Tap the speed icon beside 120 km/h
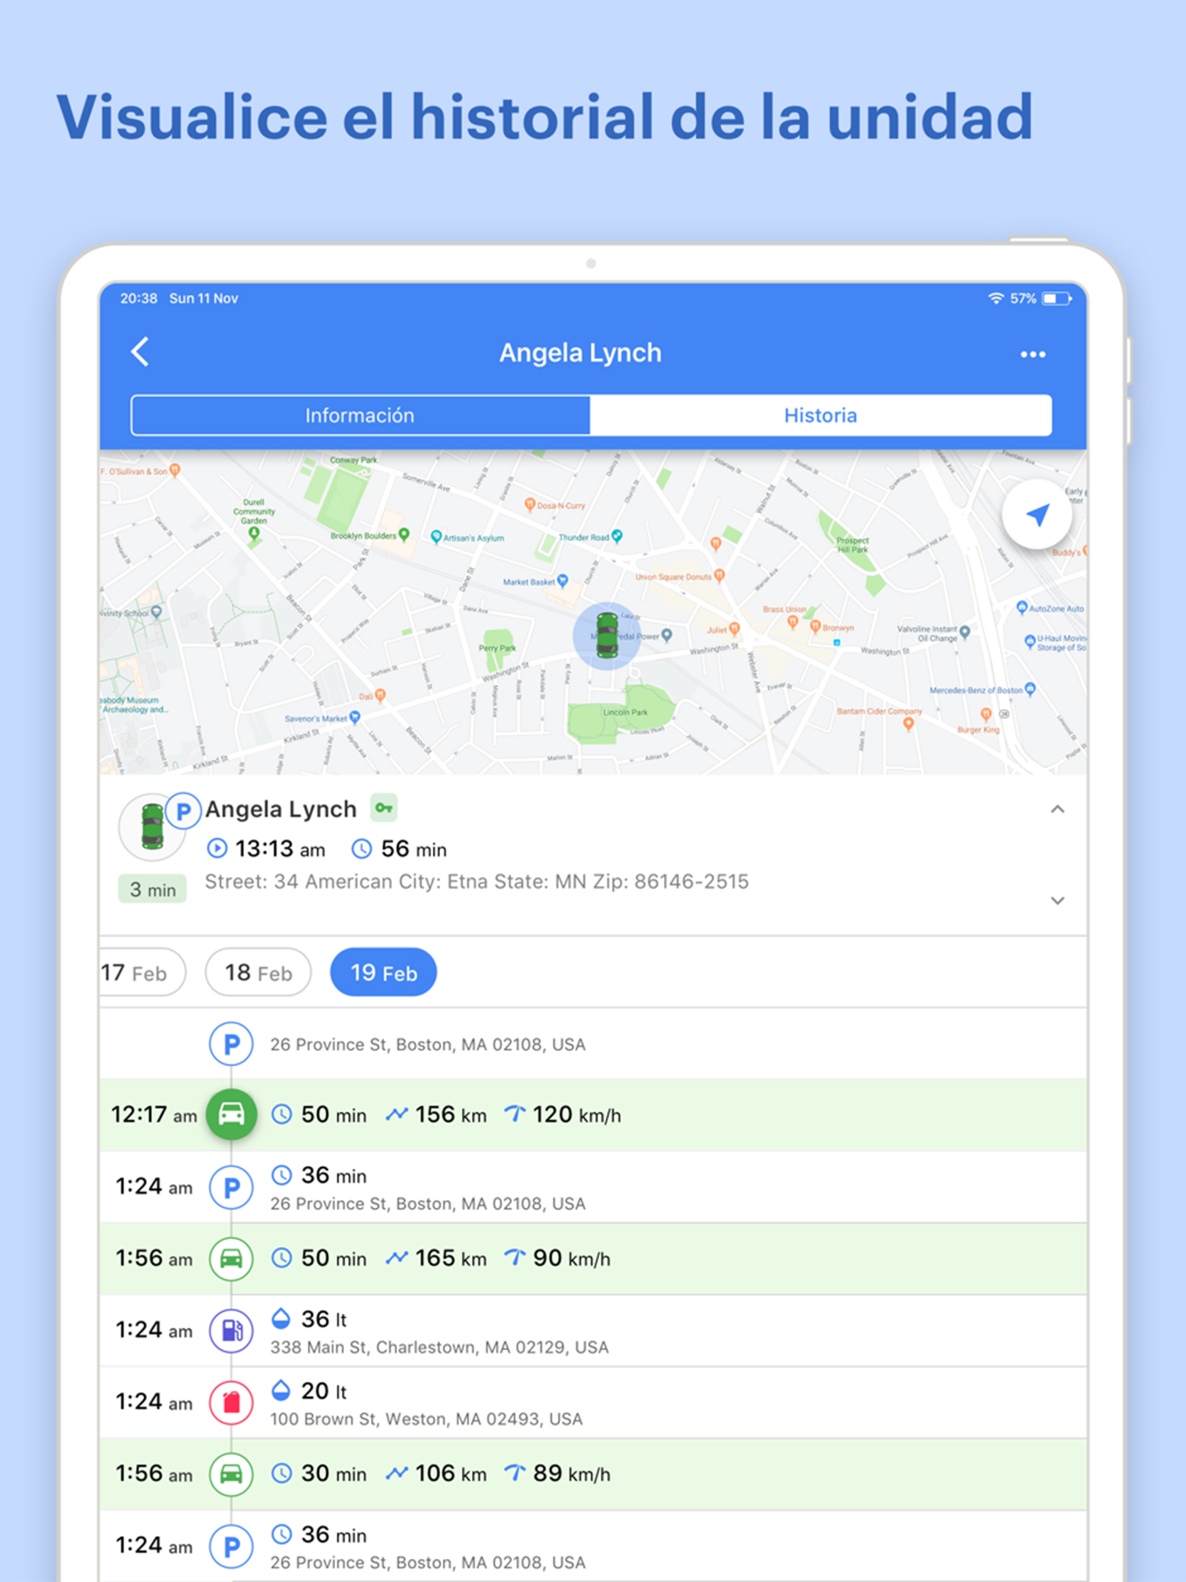1186x1582 pixels. tap(515, 1114)
